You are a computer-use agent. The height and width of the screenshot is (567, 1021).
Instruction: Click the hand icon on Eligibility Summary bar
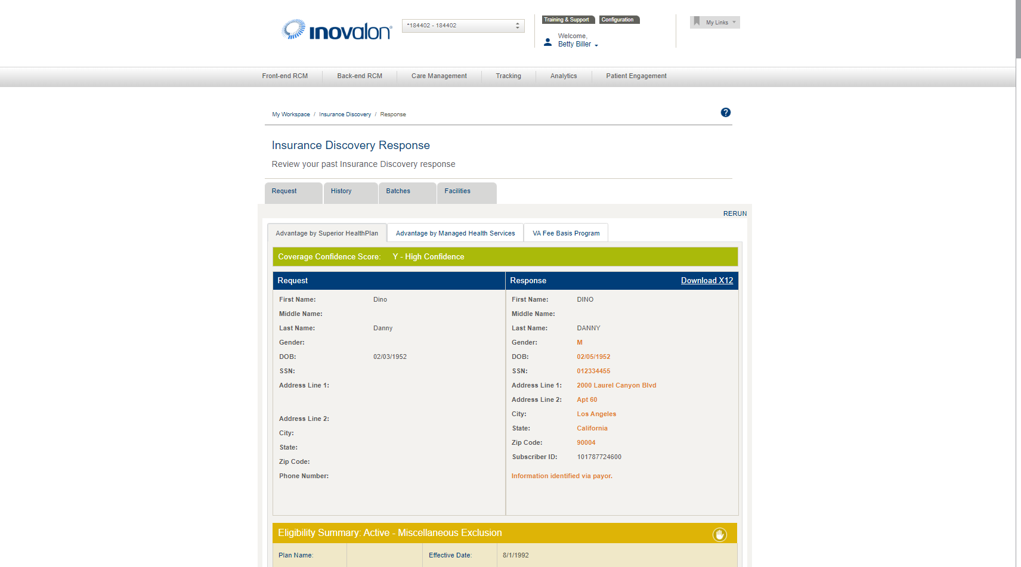pyautogui.click(x=720, y=535)
